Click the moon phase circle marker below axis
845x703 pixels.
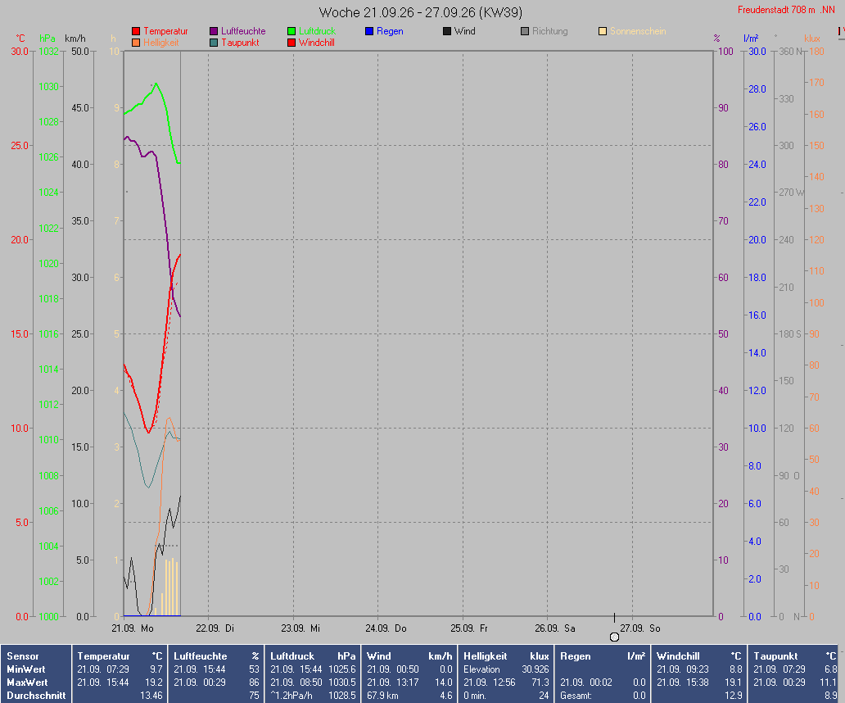[614, 637]
